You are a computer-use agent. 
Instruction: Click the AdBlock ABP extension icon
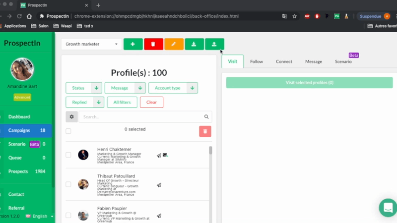[307, 16]
